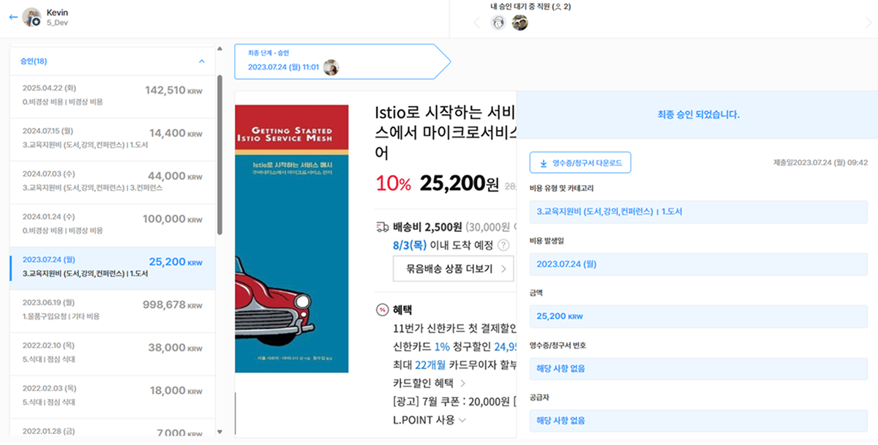Click the 10% discount text

tap(394, 184)
